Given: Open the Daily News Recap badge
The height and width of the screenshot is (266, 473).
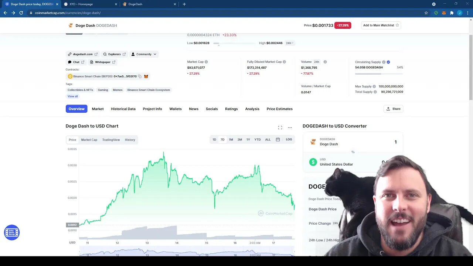Looking at the screenshot, I should click(11, 232).
